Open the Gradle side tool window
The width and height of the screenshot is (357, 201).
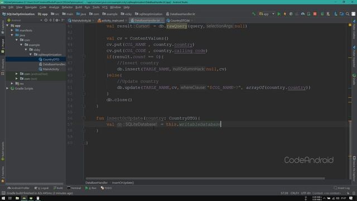pyautogui.click(x=354, y=79)
